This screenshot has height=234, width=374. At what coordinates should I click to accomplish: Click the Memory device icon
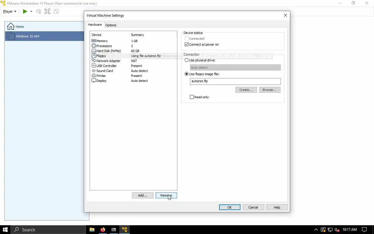click(x=94, y=41)
